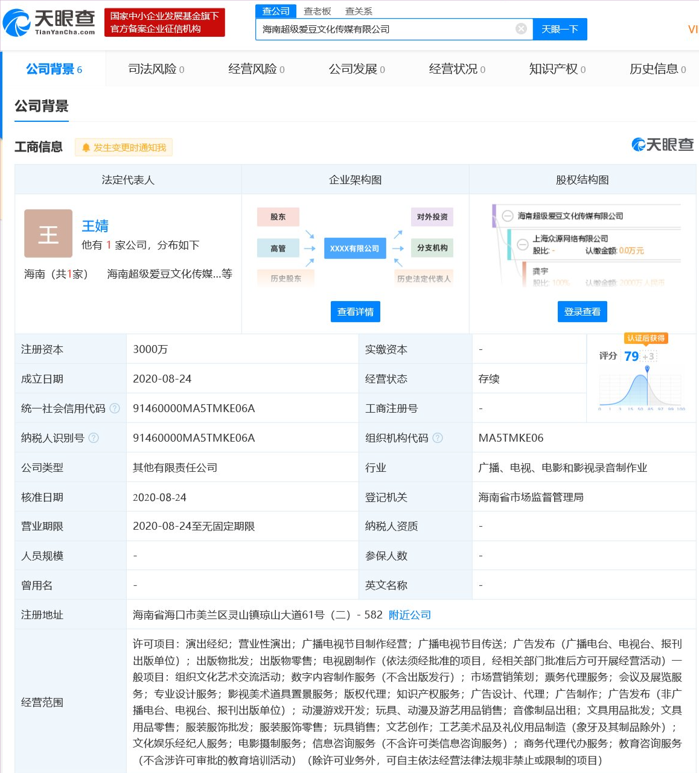Click the 王 avatar of the legal representative
The height and width of the screenshot is (773, 699).
(x=48, y=234)
